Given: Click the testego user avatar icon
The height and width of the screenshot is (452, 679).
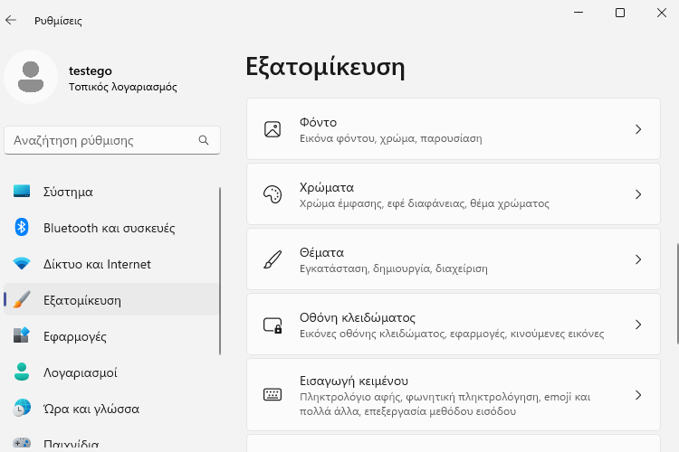Looking at the screenshot, I should pyautogui.click(x=31, y=77).
